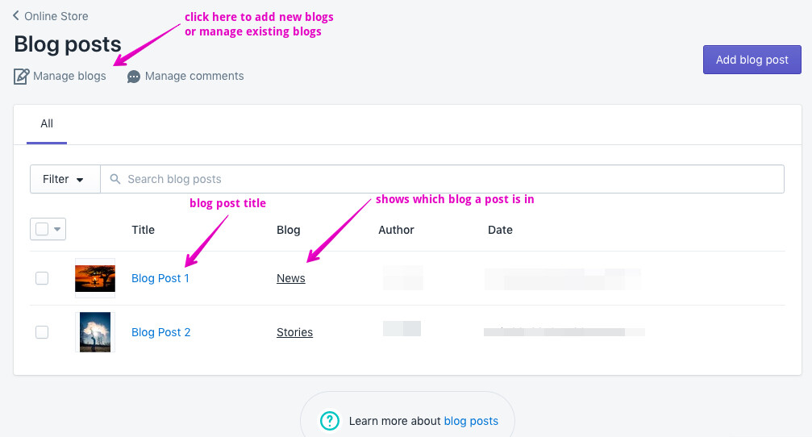Click the search magnifier icon
The image size is (812, 437).
click(x=115, y=179)
